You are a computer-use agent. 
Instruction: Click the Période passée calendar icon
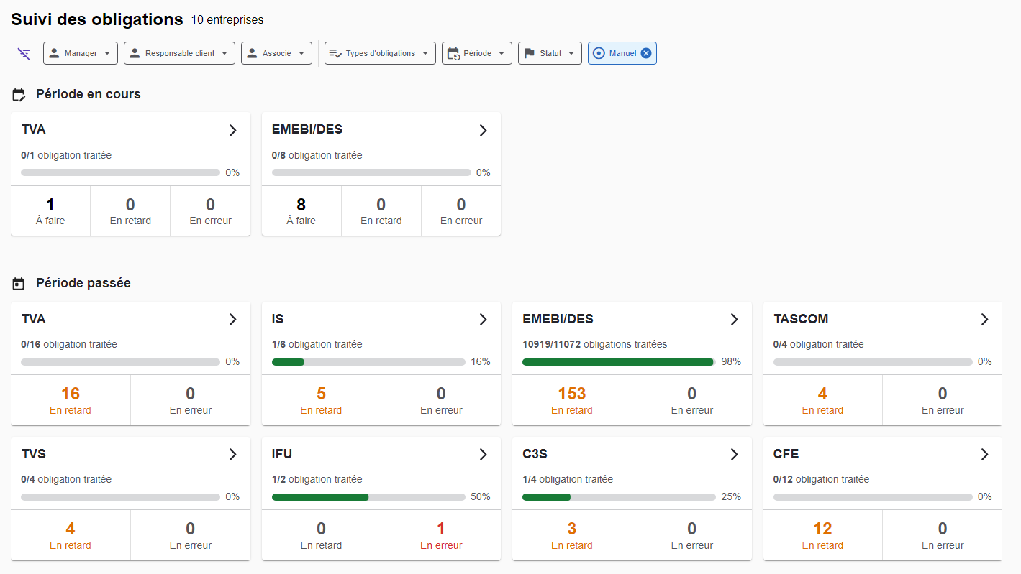[x=19, y=284]
